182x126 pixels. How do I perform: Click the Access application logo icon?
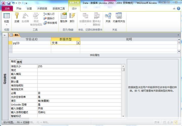point(4,3)
